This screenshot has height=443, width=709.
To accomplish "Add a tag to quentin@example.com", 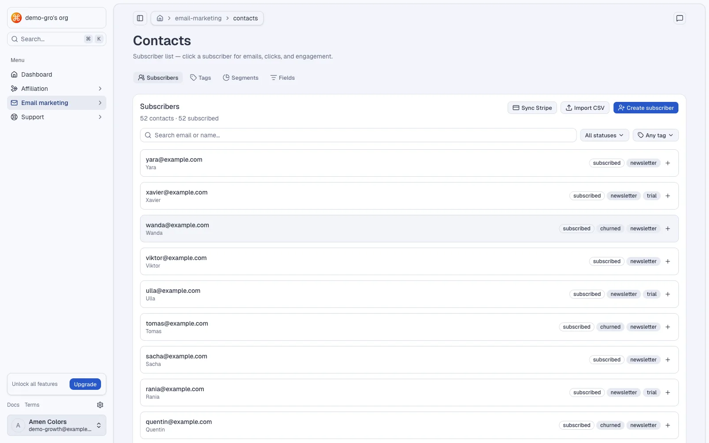I will [668, 425].
